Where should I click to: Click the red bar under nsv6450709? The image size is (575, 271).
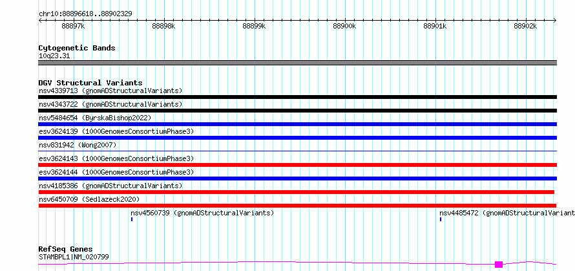point(297,206)
